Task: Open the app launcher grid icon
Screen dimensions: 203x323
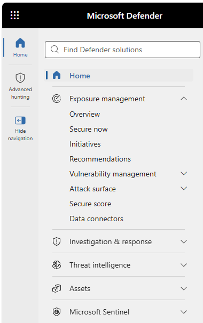Action: (14, 15)
